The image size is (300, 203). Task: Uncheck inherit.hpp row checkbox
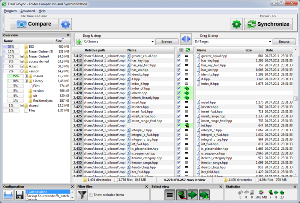click(179, 93)
